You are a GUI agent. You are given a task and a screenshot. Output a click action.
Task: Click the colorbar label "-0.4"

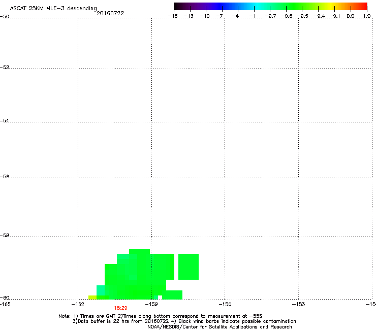320,16
